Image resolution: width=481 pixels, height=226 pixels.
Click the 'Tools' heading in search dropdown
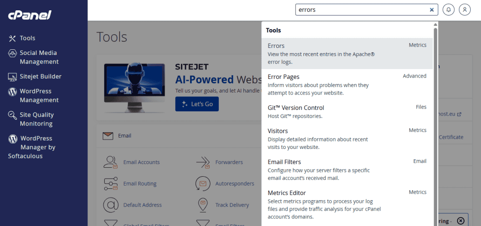click(x=273, y=31)
